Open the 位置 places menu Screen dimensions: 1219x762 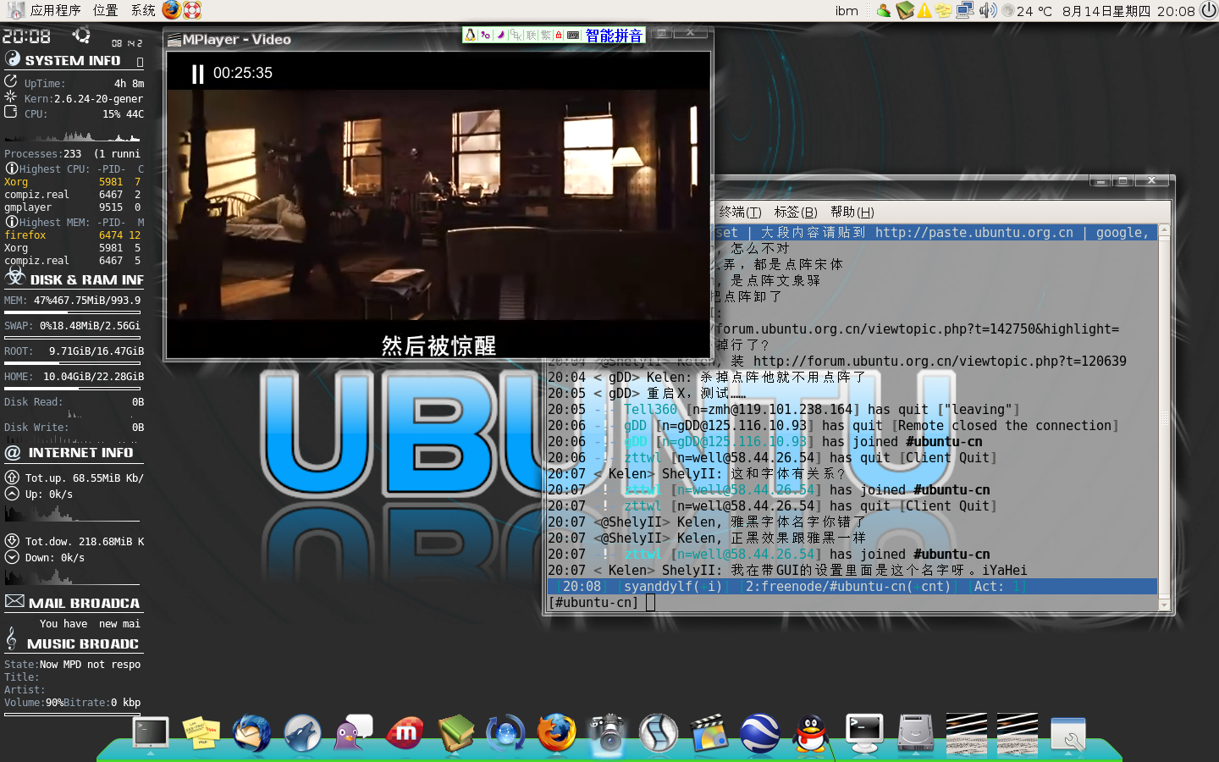[105, 10]
